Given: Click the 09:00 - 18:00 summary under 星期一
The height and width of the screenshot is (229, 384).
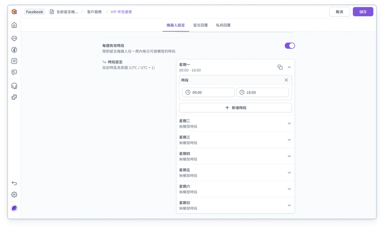Looking at the screenshot, I should [x=190, y=70].
